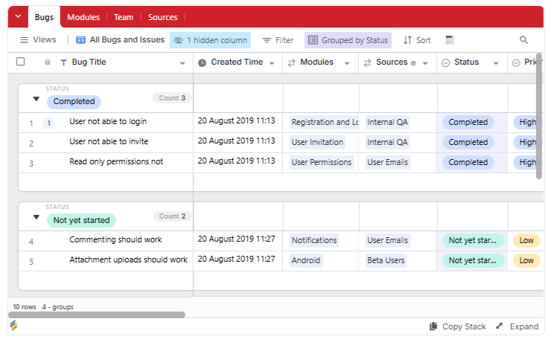Open the Filter options
This screenshot has height=342, width=557.
point(278,40)
